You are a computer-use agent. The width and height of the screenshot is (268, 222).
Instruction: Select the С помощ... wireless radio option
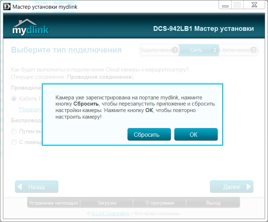14,142
